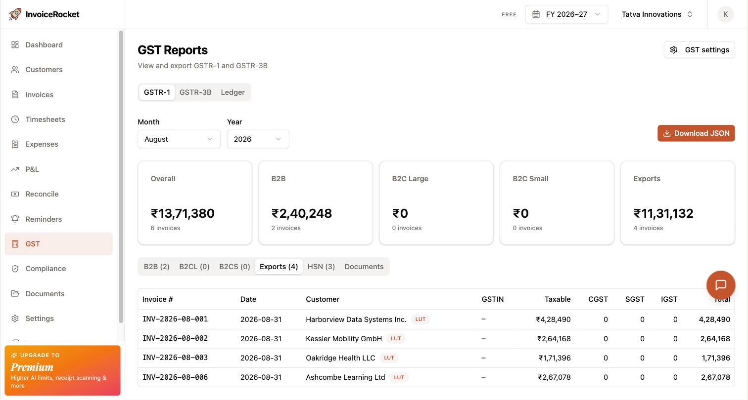
Task: Click the Reconcile banknote icon
Action: 15,194
